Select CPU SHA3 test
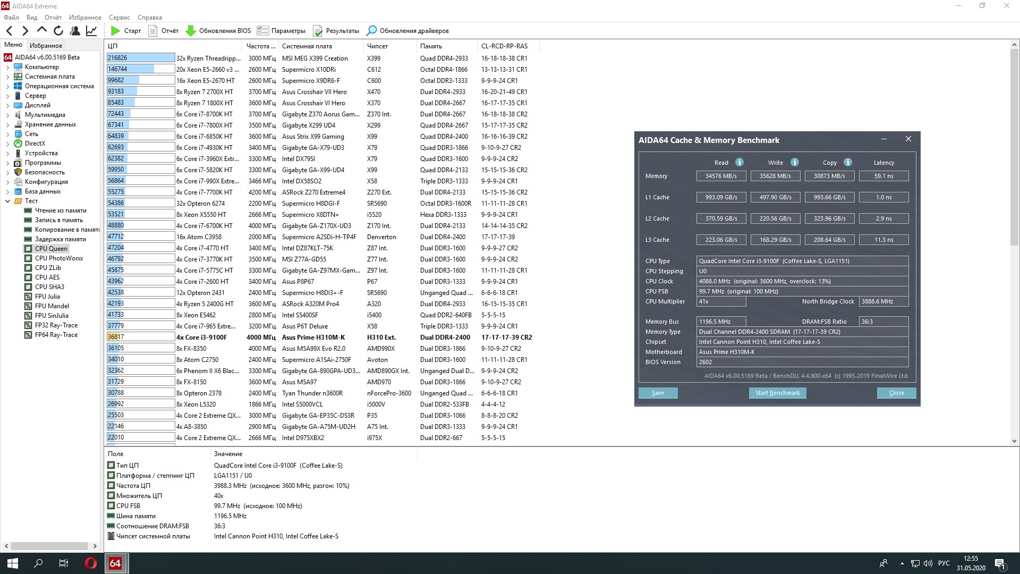 (49, 287)
